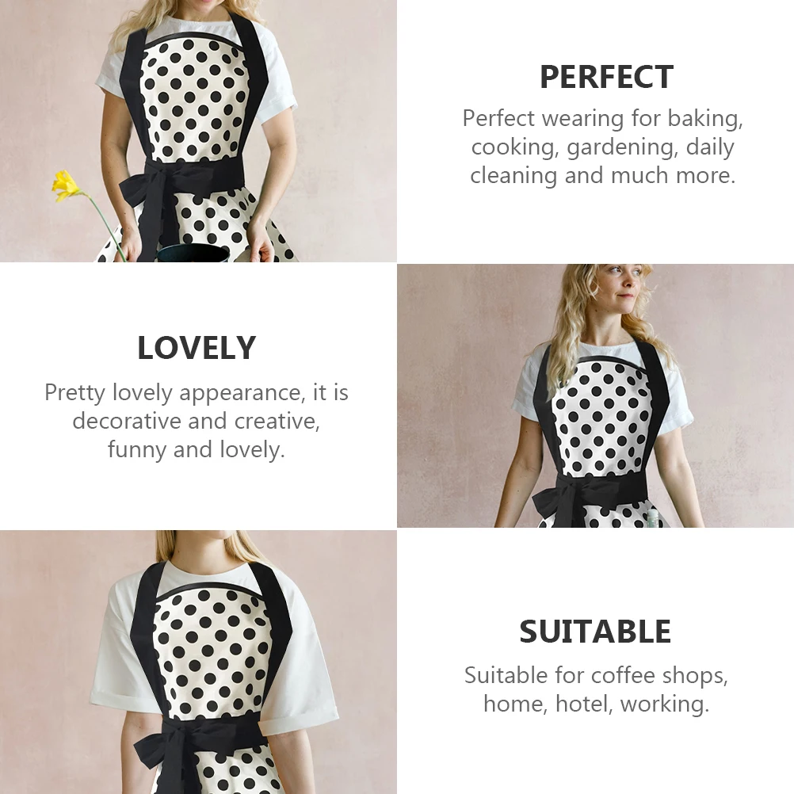
Task: Click the LOVELY heading text
Action: 197,348
